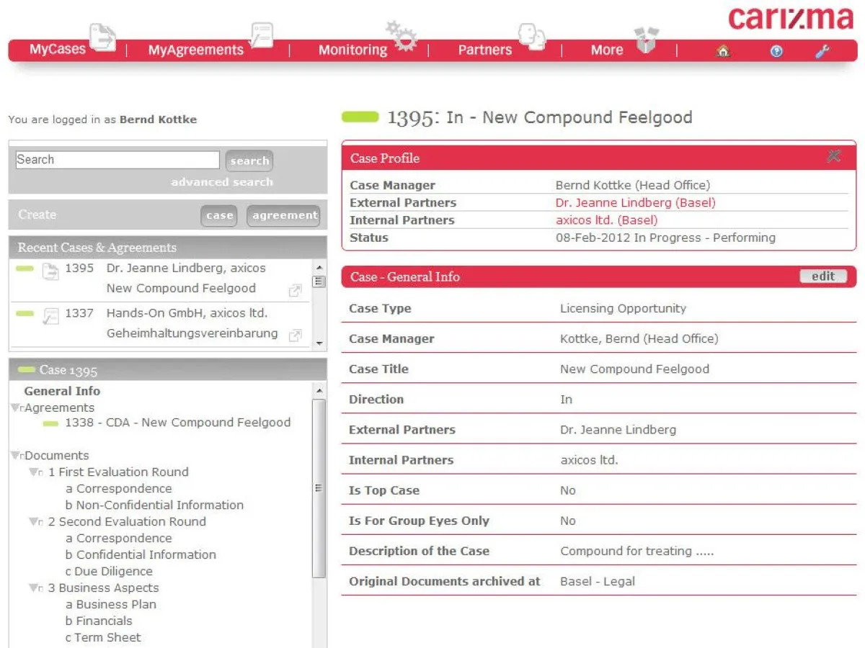Collapse the Documents tree node
This screenshot has width=865, height=648.
click(16, 456)
